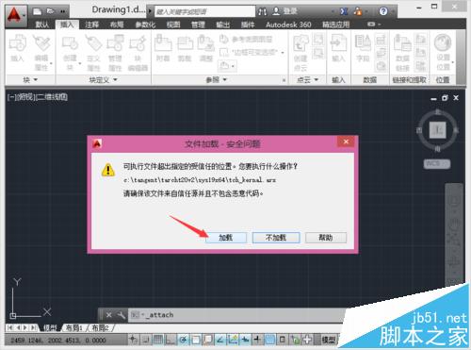Switch to the 布局1 layout tab
Viewport: 471px width, 350px height.
tap(73, 328)
